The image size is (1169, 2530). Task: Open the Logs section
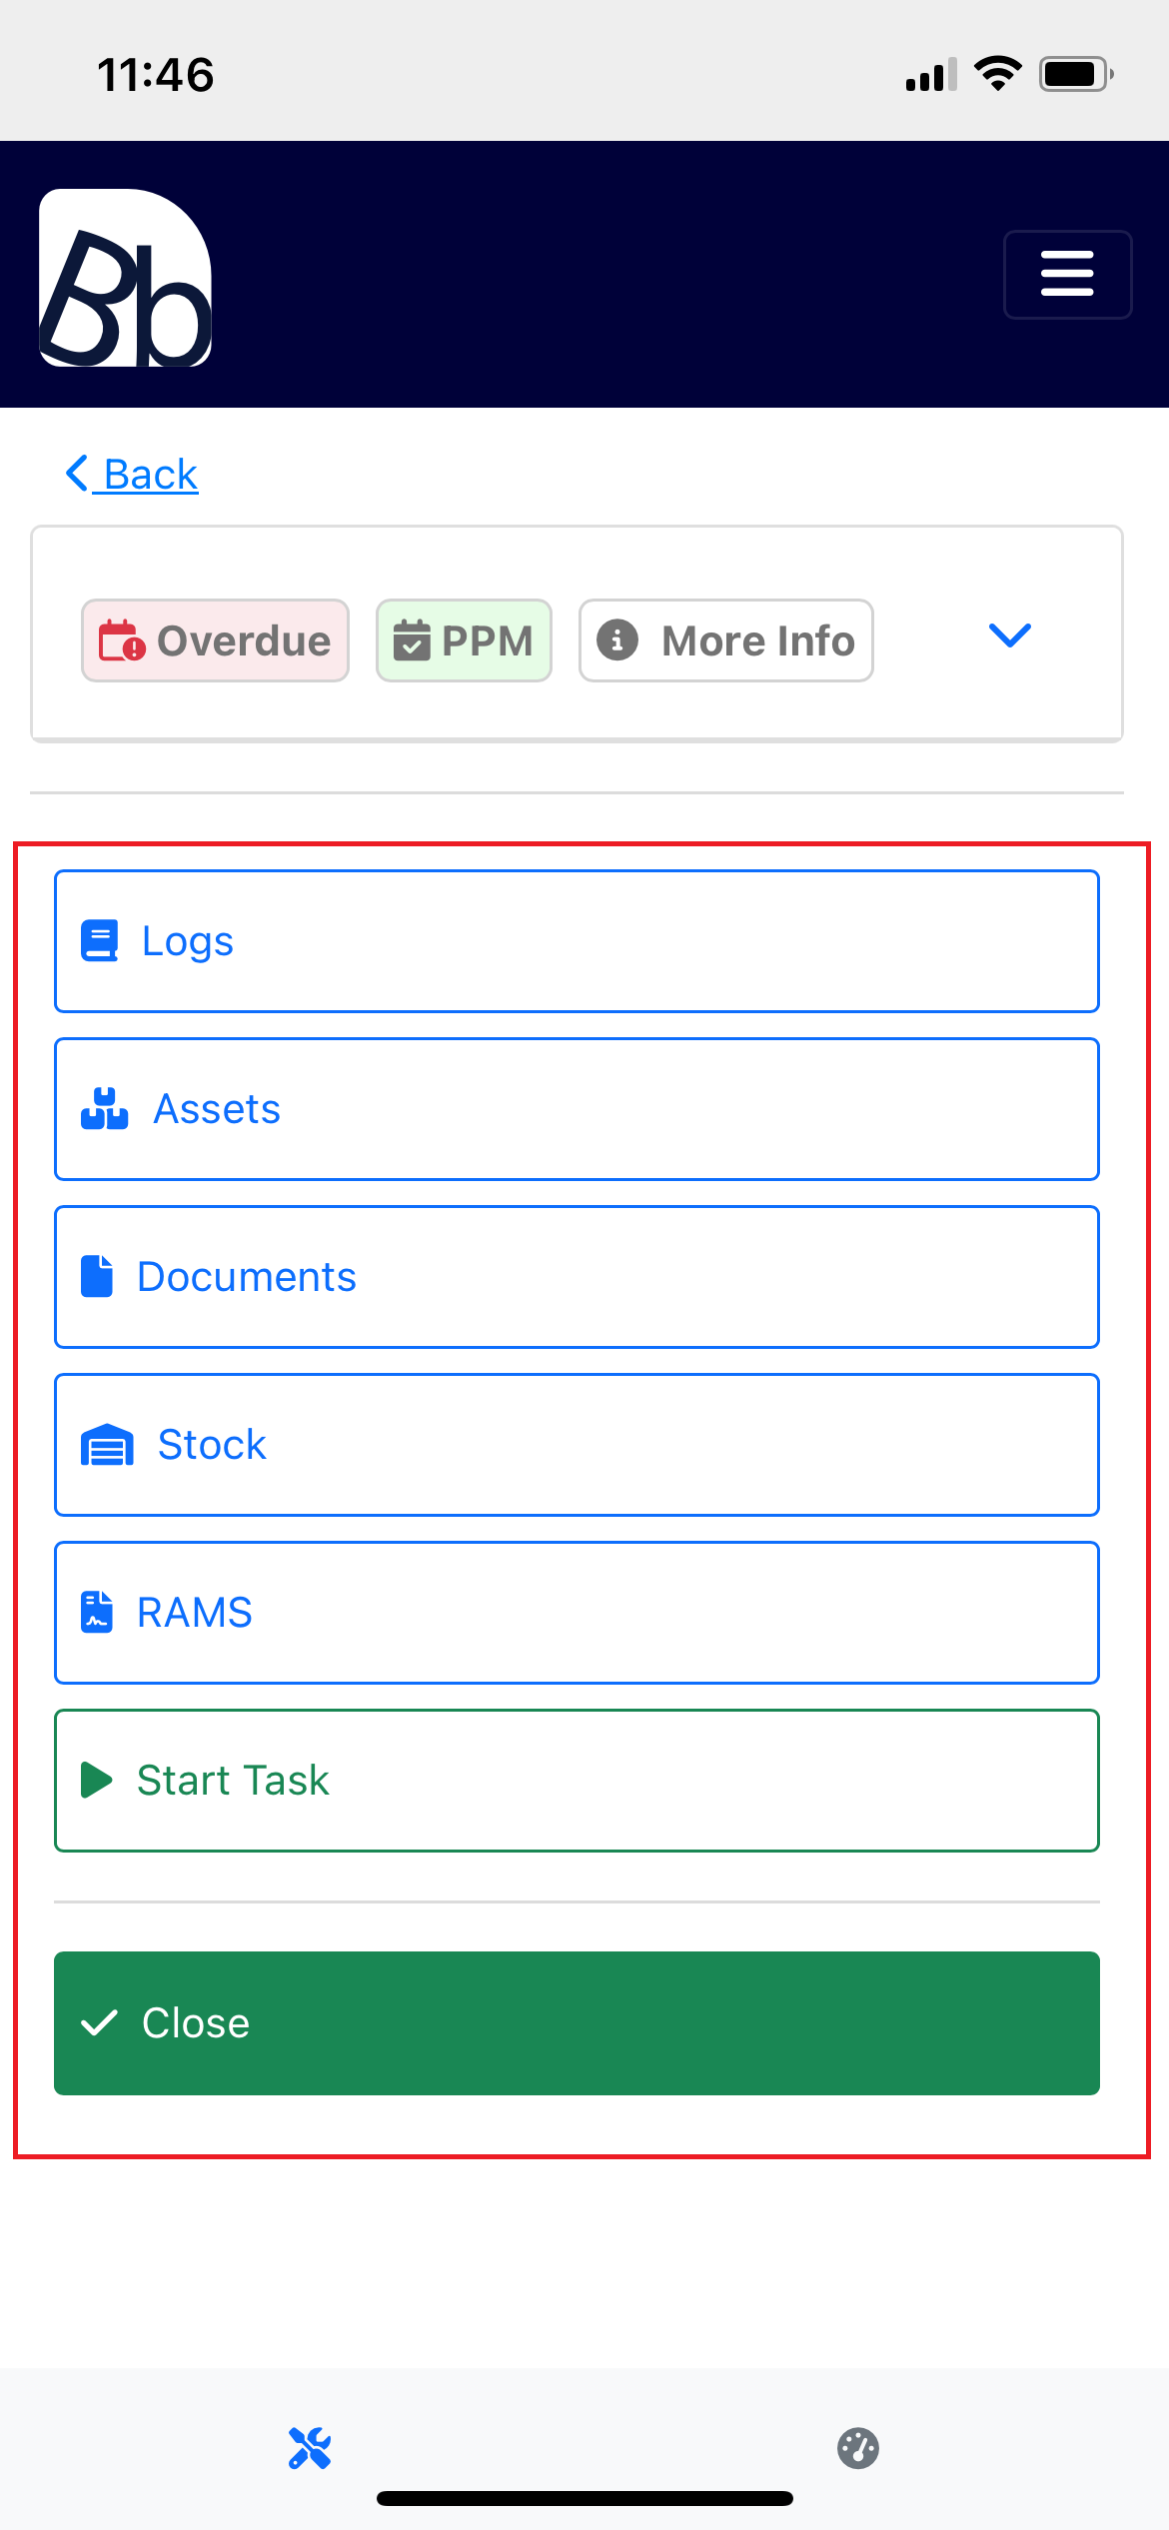(577, 941)
